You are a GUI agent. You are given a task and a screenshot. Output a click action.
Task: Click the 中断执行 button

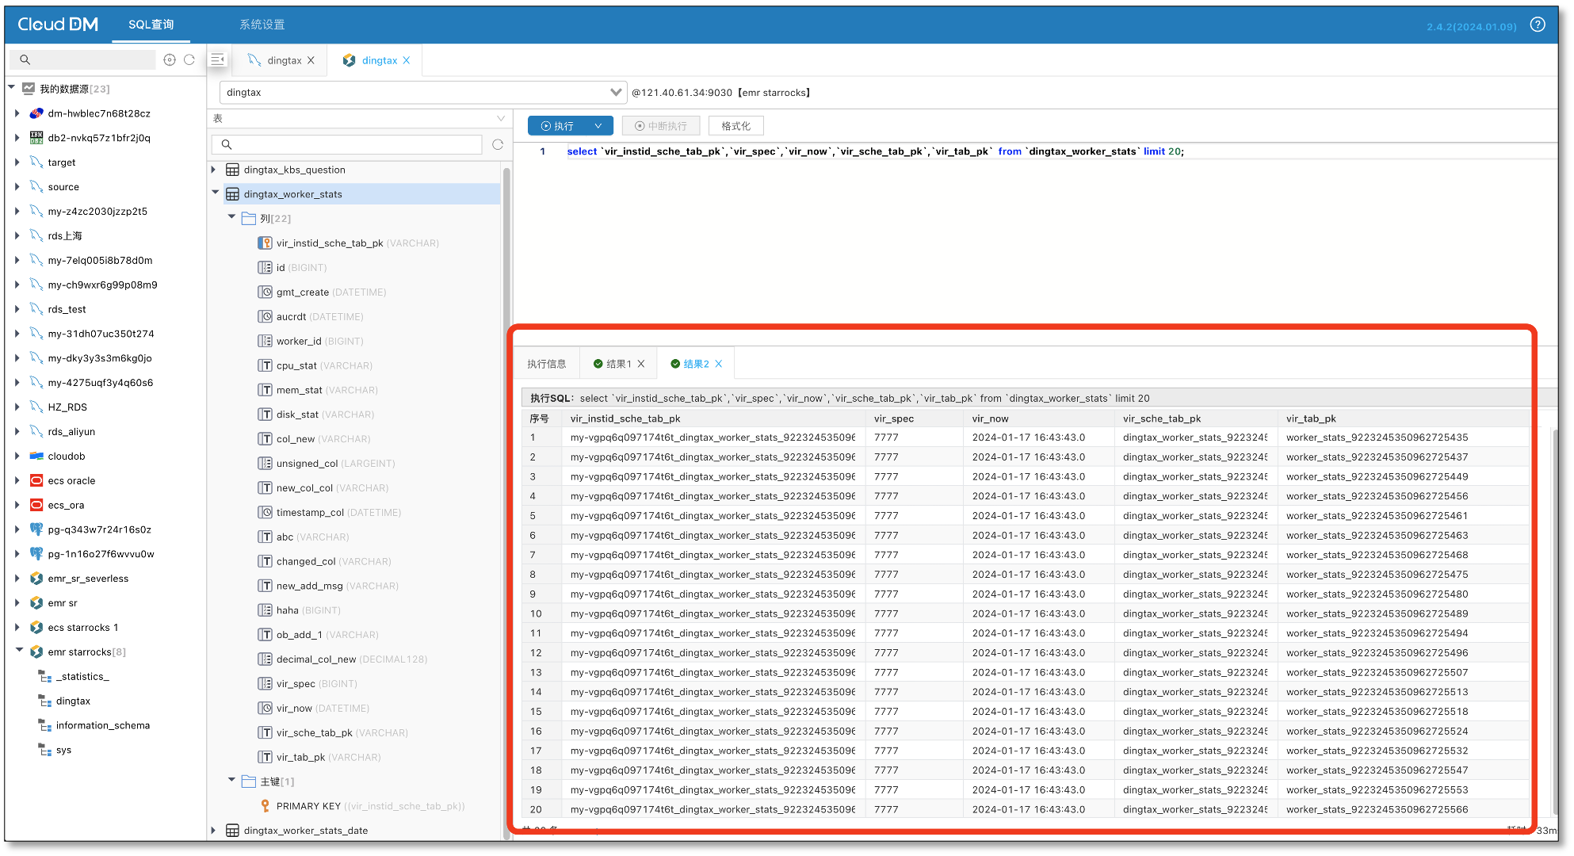(661, 126)
